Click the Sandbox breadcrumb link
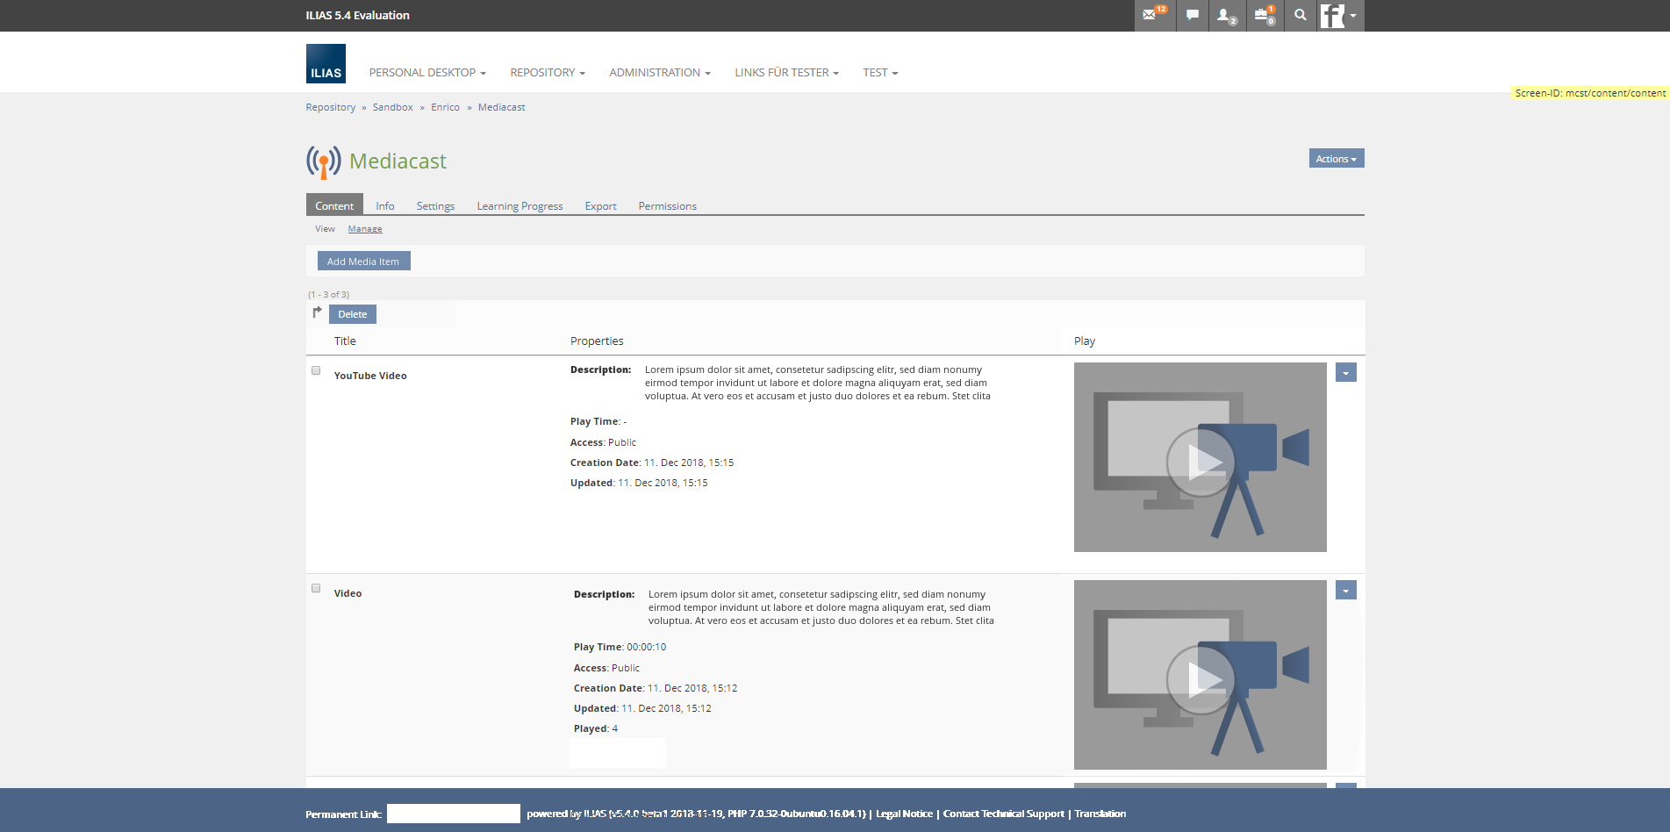The image size is (1670, 832). [x=392, y=107]
